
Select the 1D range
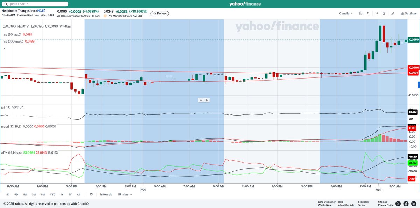coord(8,194)
